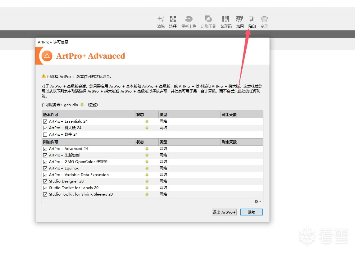Click the license server name gcb-din

pyautogui.click(x=71, y=105)
